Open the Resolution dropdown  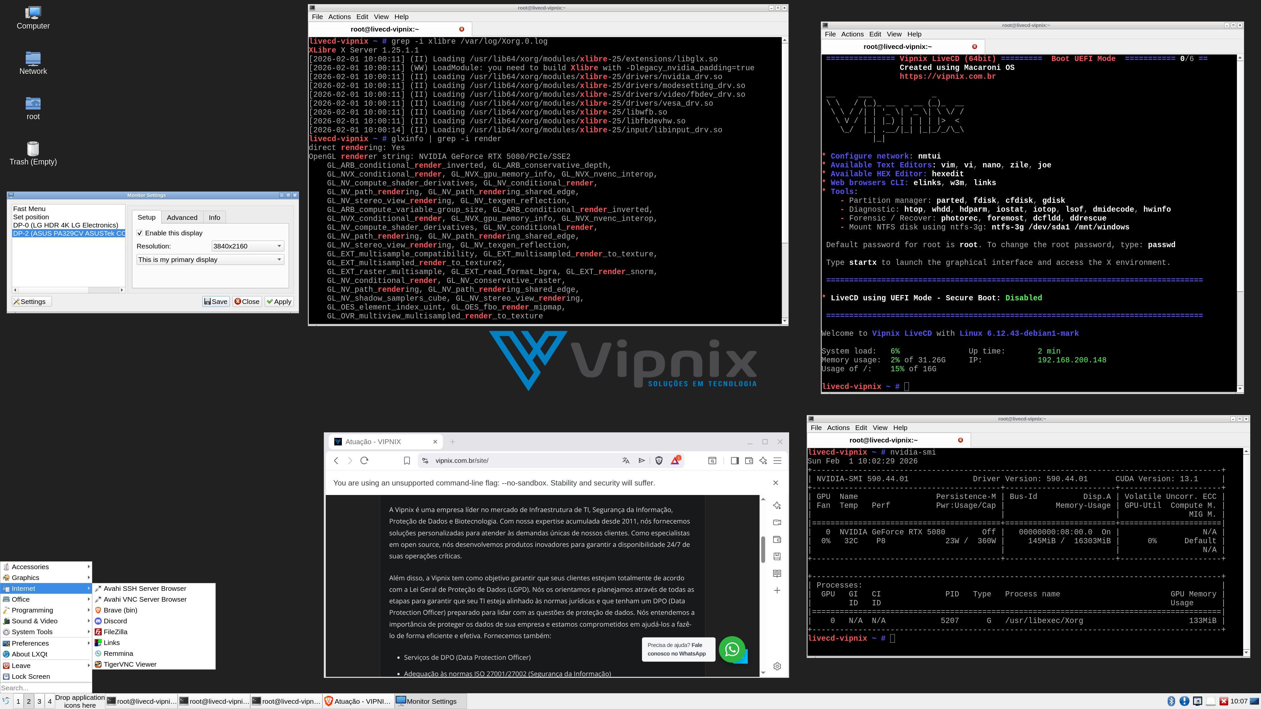[248, 246]
